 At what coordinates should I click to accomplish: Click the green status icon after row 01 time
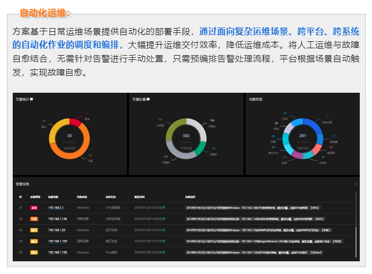point(164,208)
